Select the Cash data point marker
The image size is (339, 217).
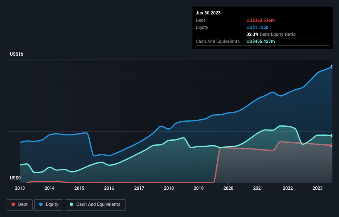(x=332, y=136)
